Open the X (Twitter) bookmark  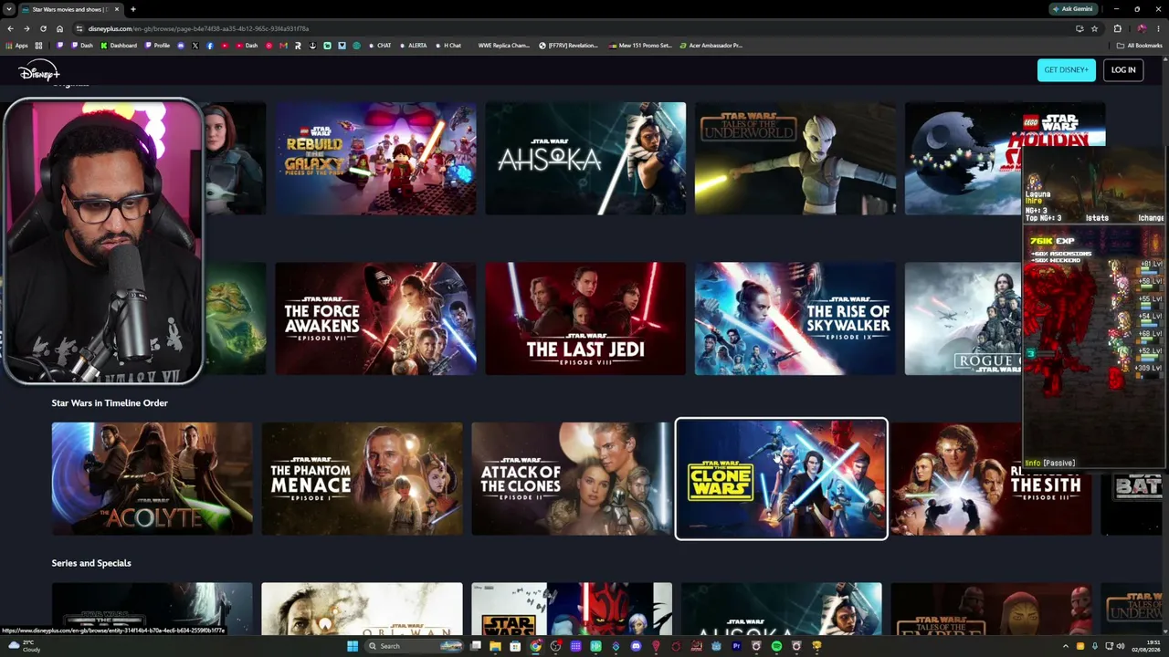(195, 46)
